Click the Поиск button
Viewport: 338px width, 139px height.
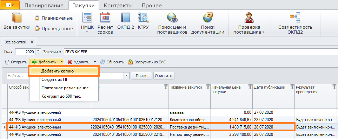pyautogui.click(x=141, y=76)
